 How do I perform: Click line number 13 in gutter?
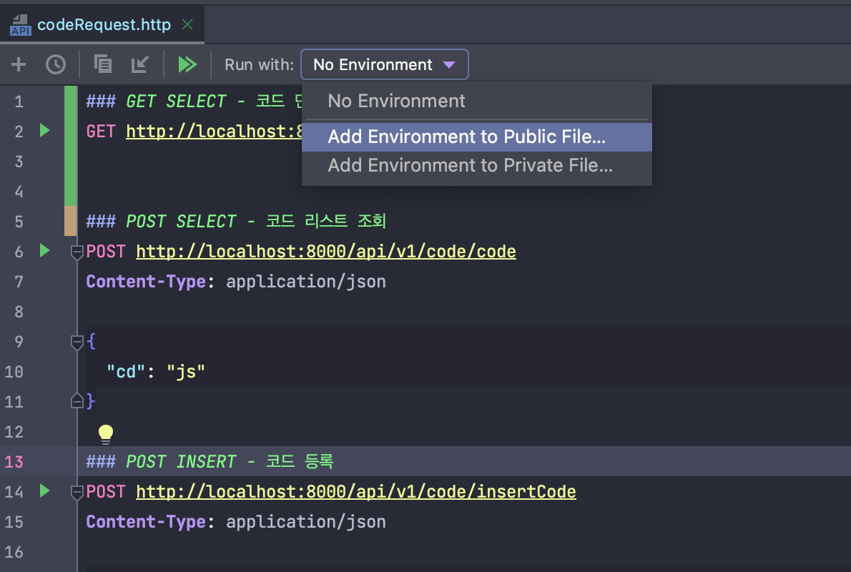point(14,462)
